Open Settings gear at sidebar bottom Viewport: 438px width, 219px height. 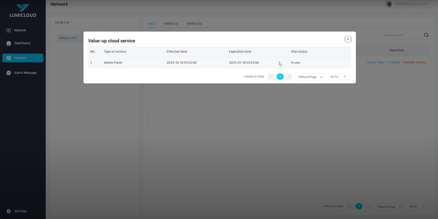coord(9,211)
